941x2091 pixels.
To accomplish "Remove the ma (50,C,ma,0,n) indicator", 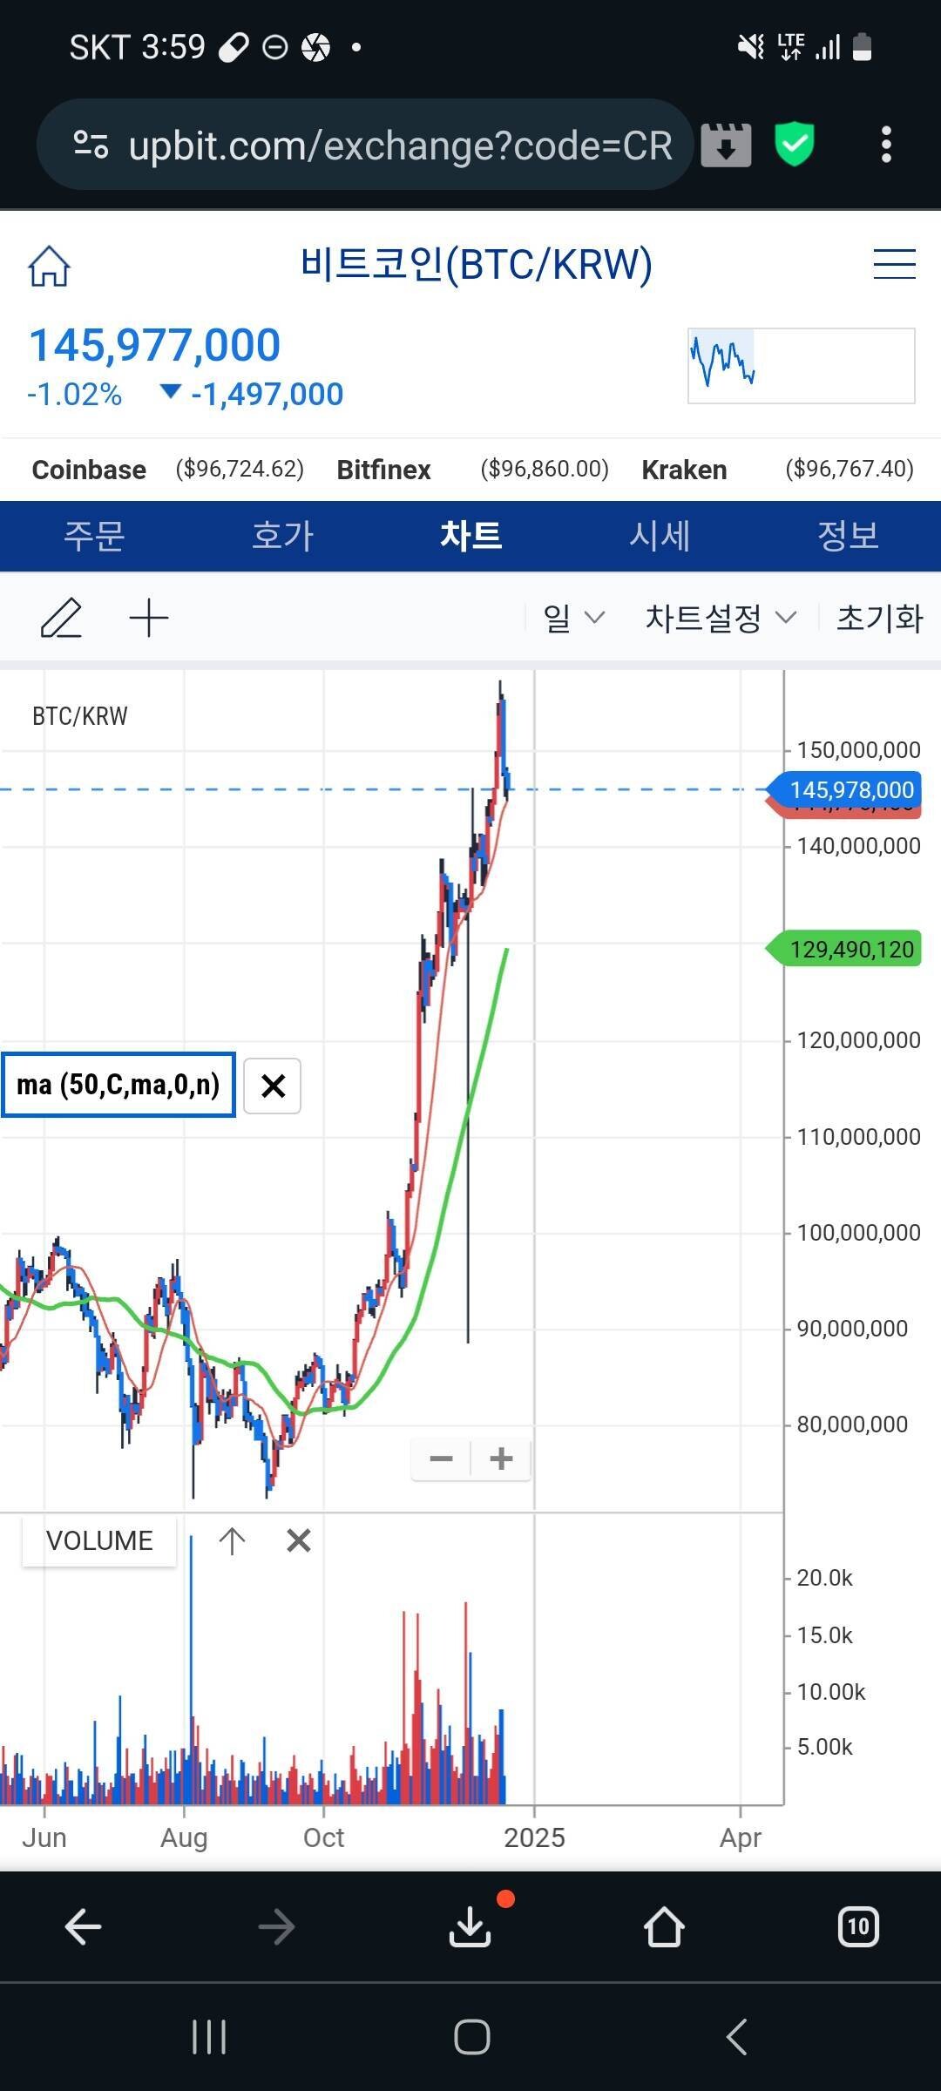I will 273,1086.
